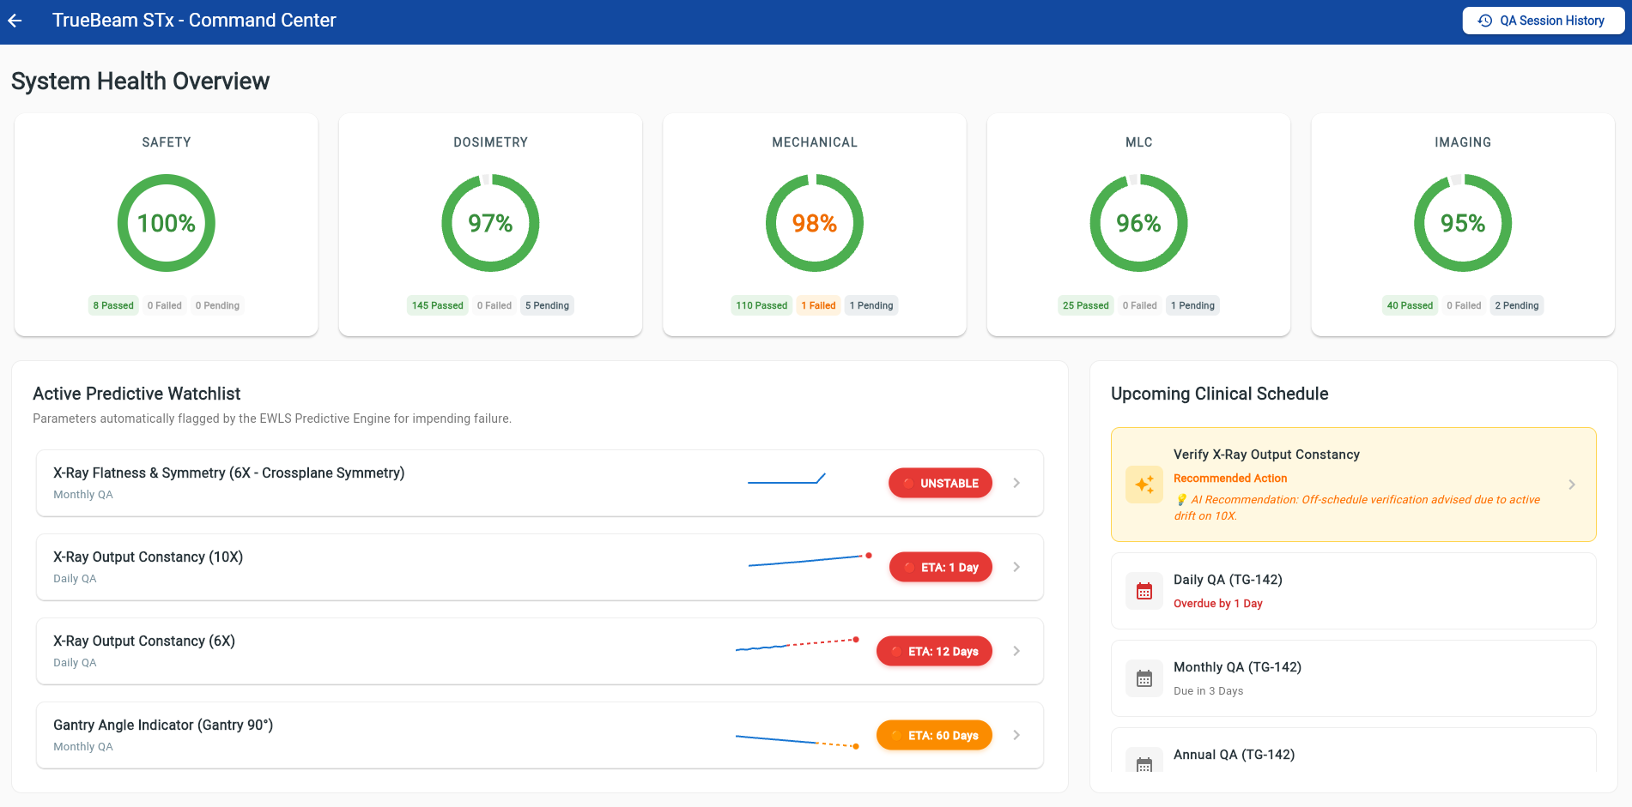Click the UNSTABLE status badge

940,483
